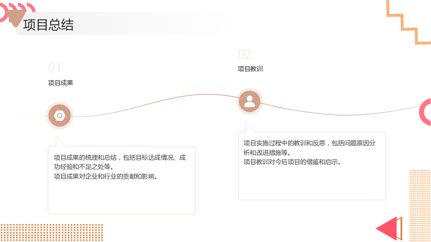Click the pink half-ring at right edge
Screen dimensions: 431x242
[x=425, y=112]
